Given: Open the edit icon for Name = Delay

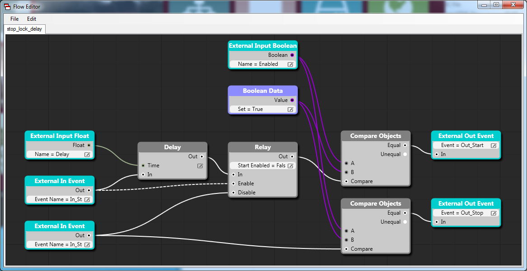Looking at the screenshot, I should click(87, 155).
